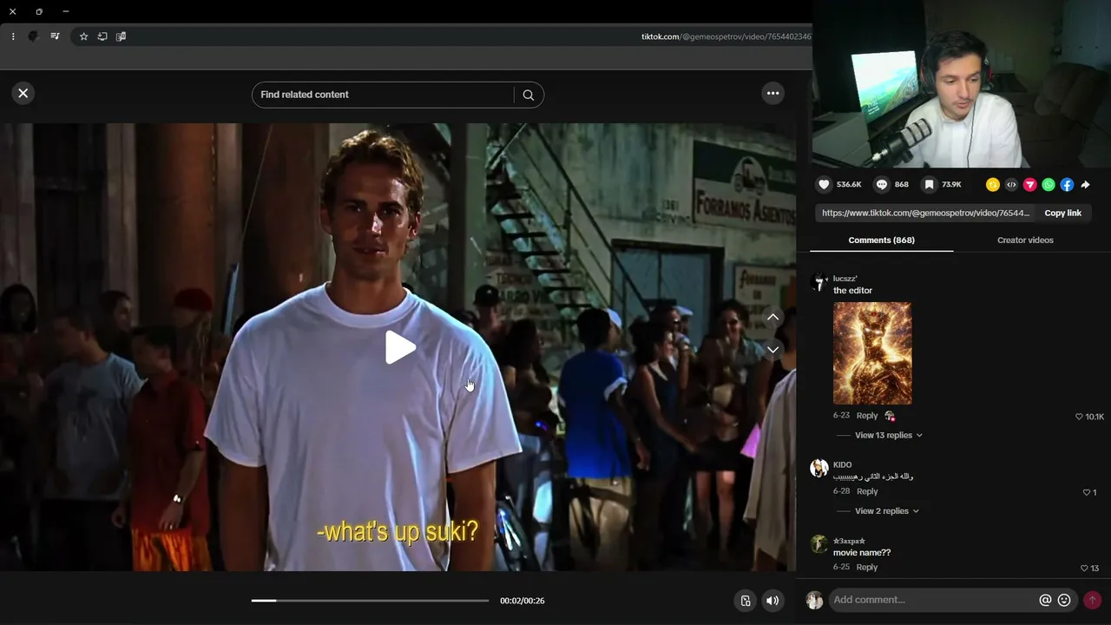Viewport: 1111px width, 625px height.
Task: Open the emoji picker in comment box
Action: [x=1064, y=600]
